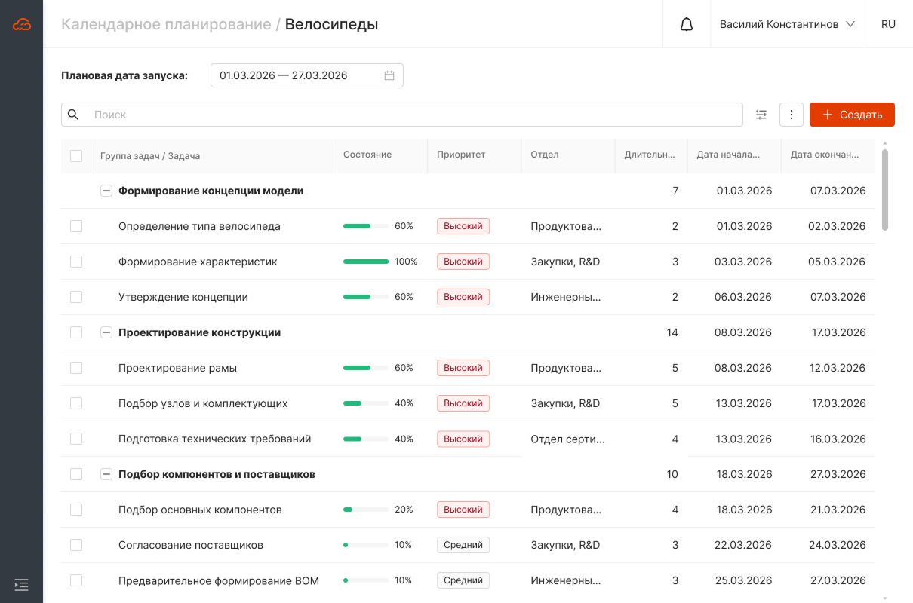Sort by the «Приоритет» column header
913x603 pixels.
pos(461,155)
